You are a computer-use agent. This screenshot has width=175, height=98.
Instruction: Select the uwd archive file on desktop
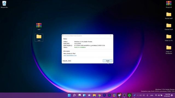click(39, 26)
